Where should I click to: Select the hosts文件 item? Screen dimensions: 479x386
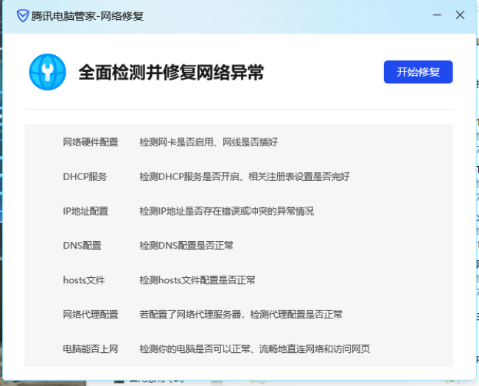pos(84,280)
